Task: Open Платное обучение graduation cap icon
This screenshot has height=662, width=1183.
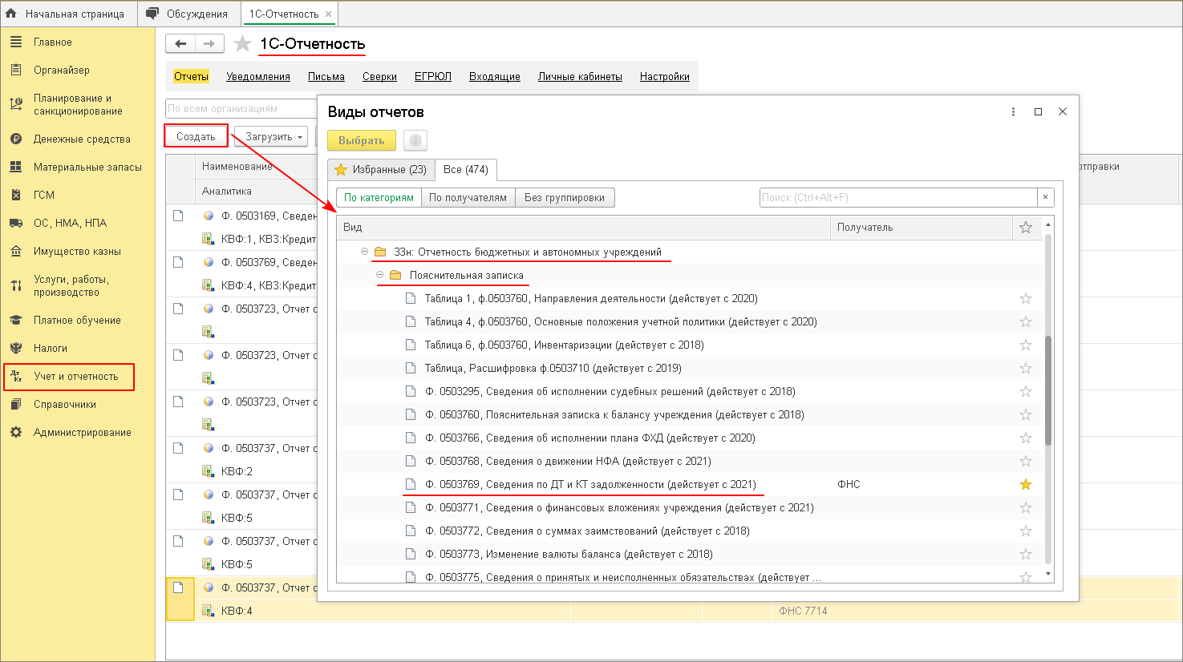Action: pos(16,320)
